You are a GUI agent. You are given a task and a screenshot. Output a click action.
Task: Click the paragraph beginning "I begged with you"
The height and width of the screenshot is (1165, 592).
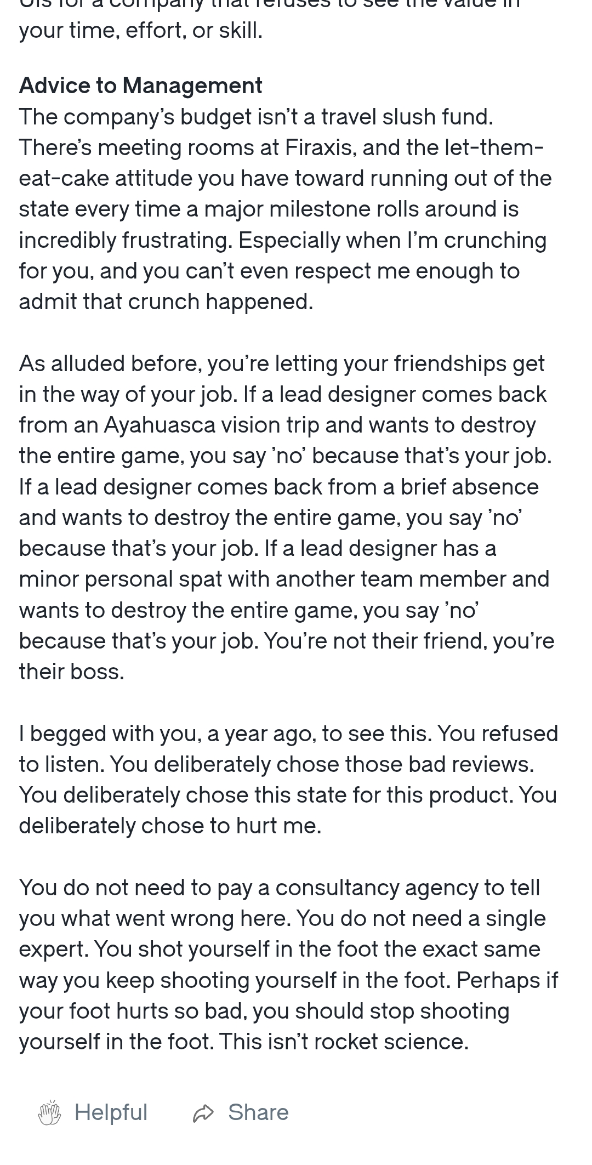[x=288, y=780]
